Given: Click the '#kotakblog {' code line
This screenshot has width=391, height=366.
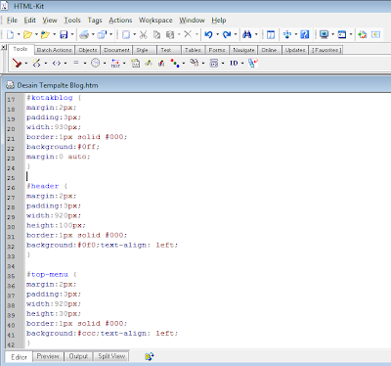Looking at the screenshot, I should click(x=54, y=98).
